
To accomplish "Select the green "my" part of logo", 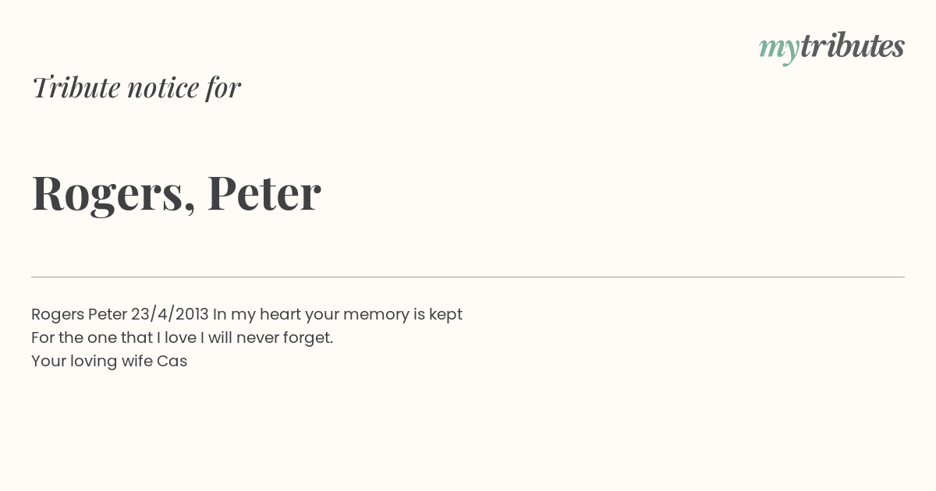I will pos(778,50).
